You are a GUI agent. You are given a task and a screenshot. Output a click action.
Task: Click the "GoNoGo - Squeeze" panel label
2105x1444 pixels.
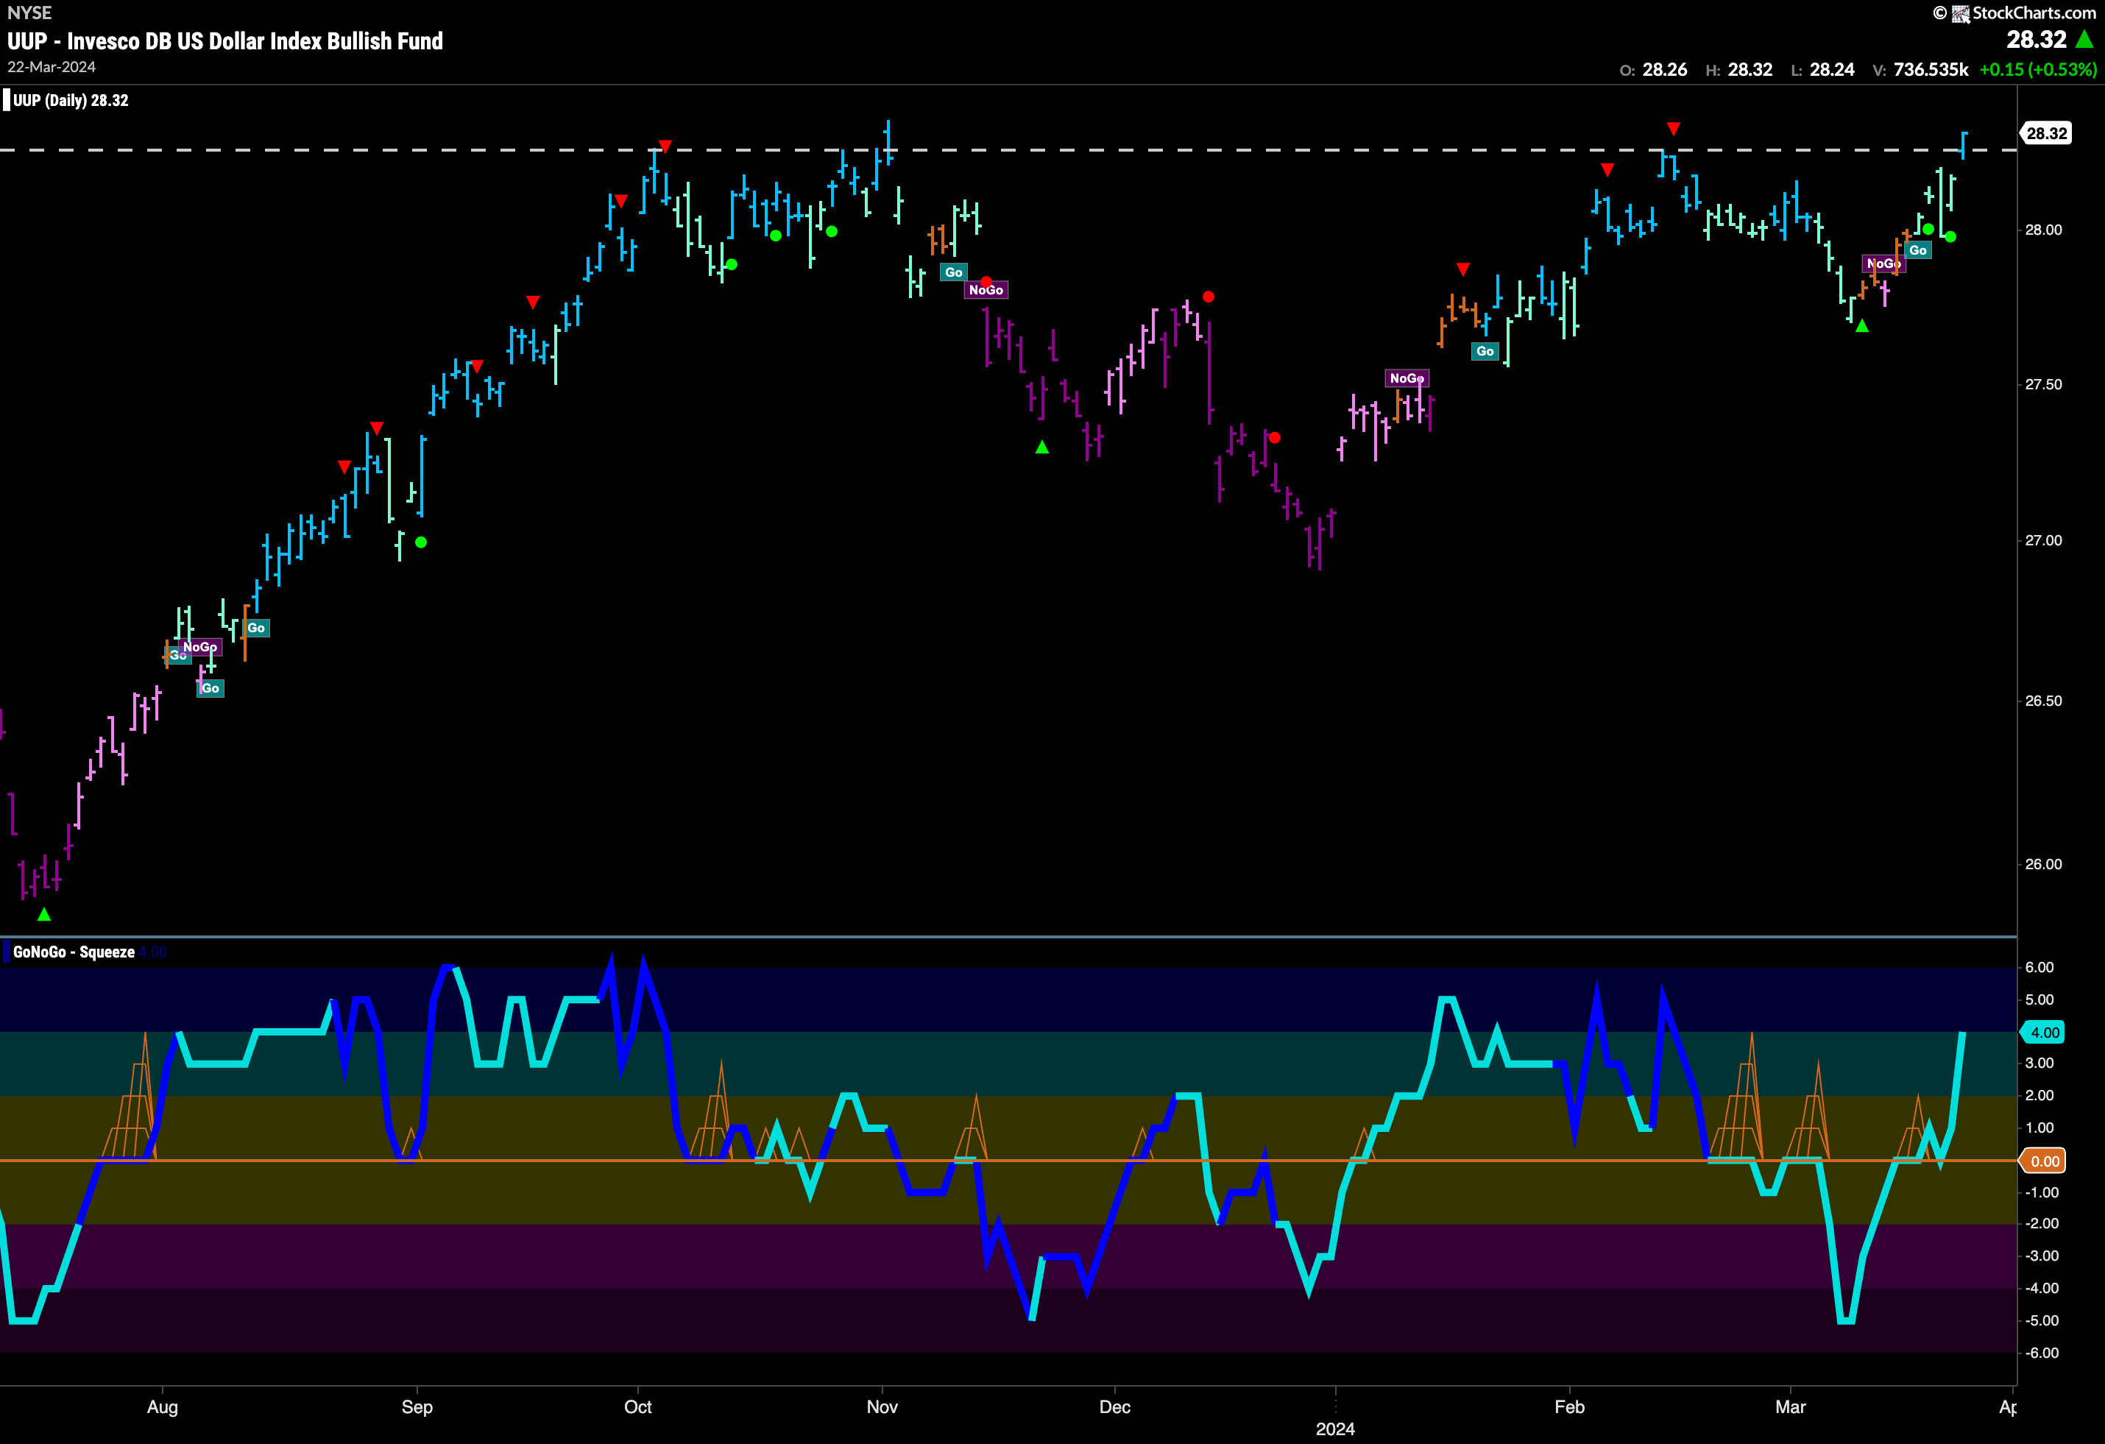tap(74, 952)
